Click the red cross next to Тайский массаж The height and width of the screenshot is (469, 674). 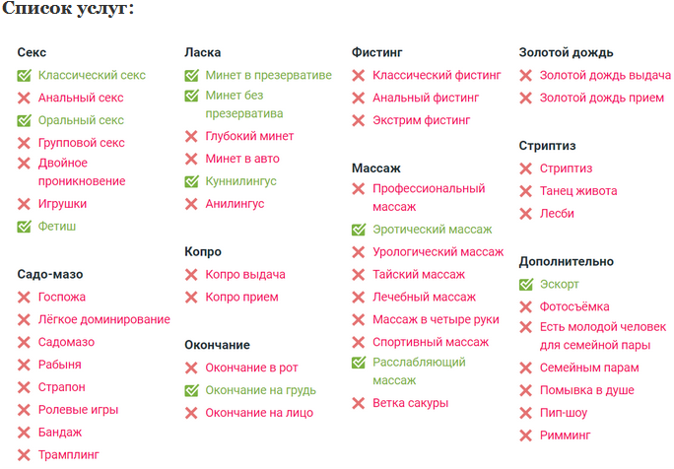[359, 275]
